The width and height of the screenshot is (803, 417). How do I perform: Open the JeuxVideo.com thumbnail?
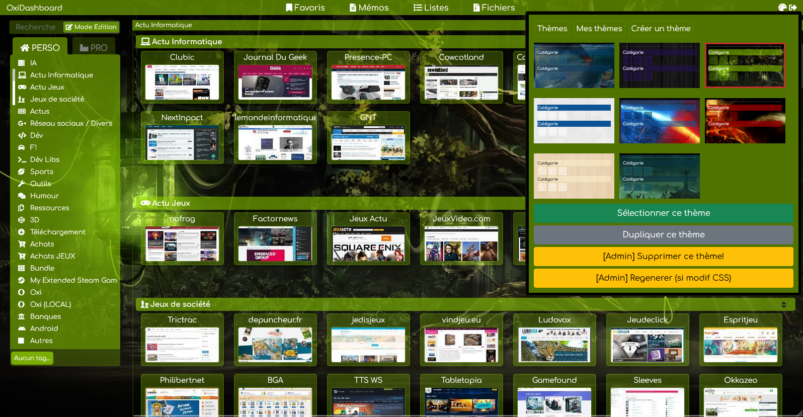pos(461,243)
